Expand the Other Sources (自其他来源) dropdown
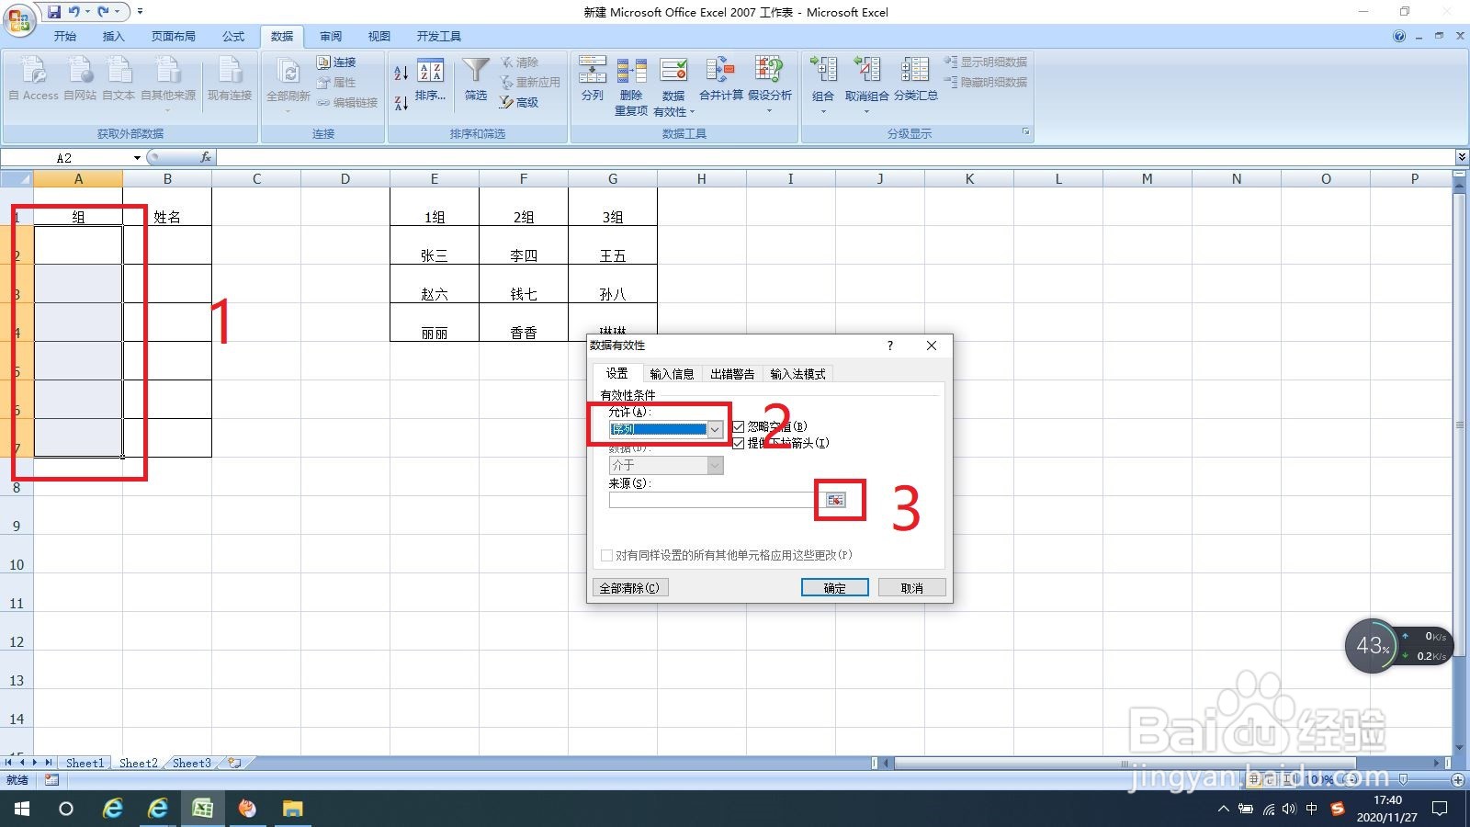This screenshot has height=827, width=1470. point(167,110)
